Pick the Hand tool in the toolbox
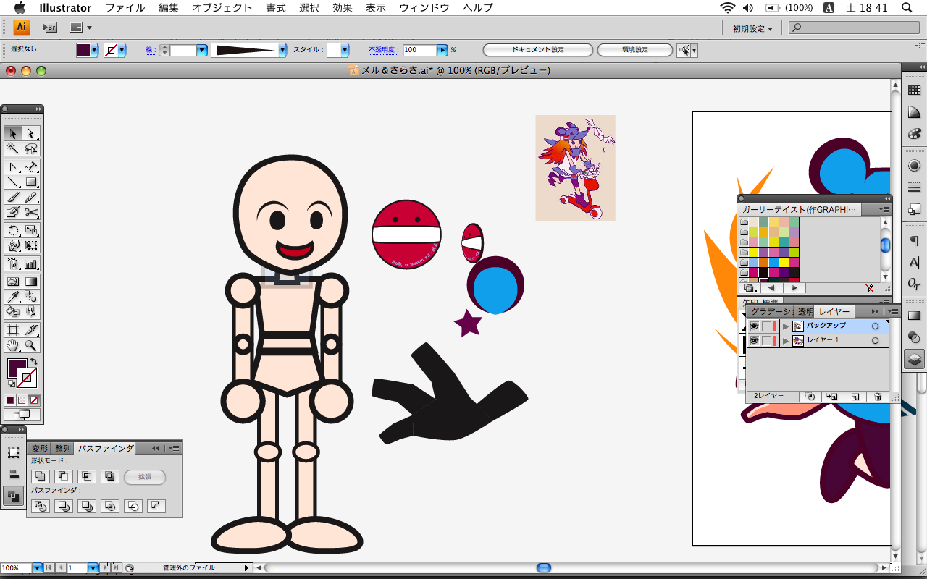Screen dimensions: 927x579 13,345
